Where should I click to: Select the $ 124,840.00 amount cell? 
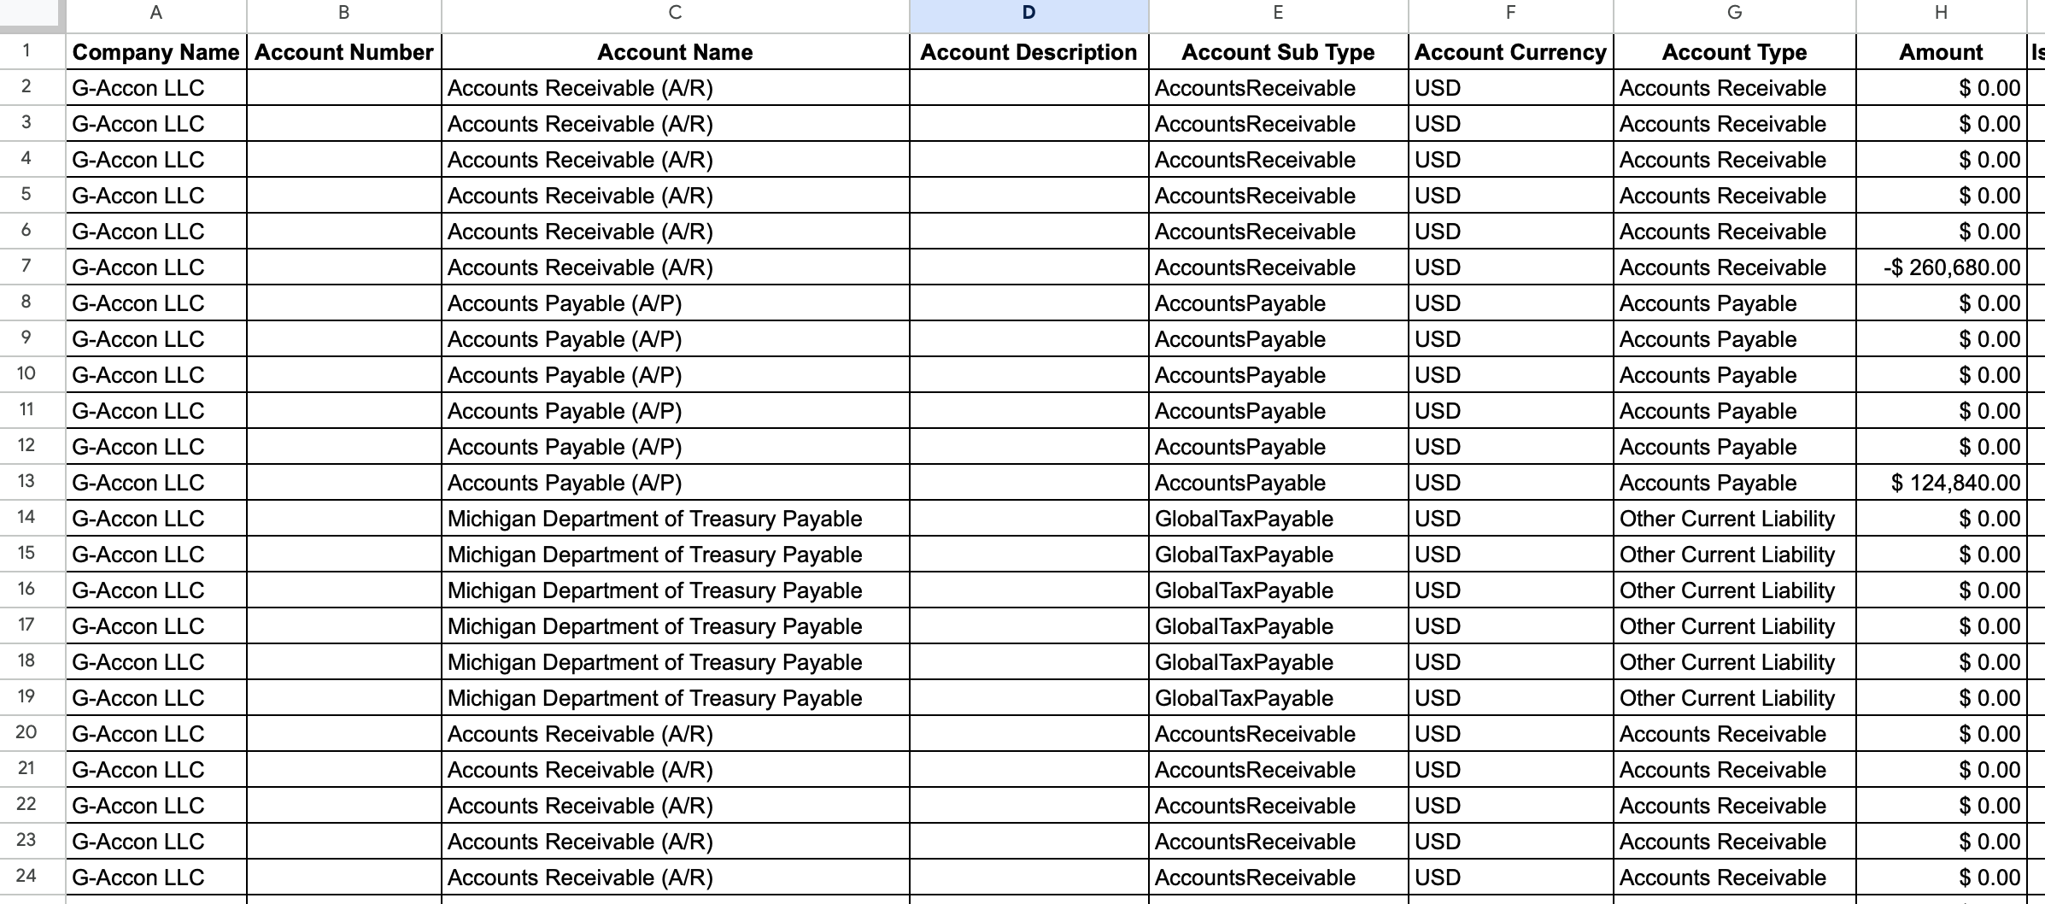1942,483
